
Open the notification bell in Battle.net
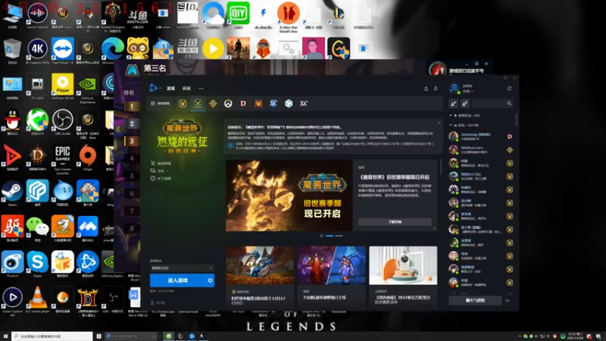tap(436, 88)
